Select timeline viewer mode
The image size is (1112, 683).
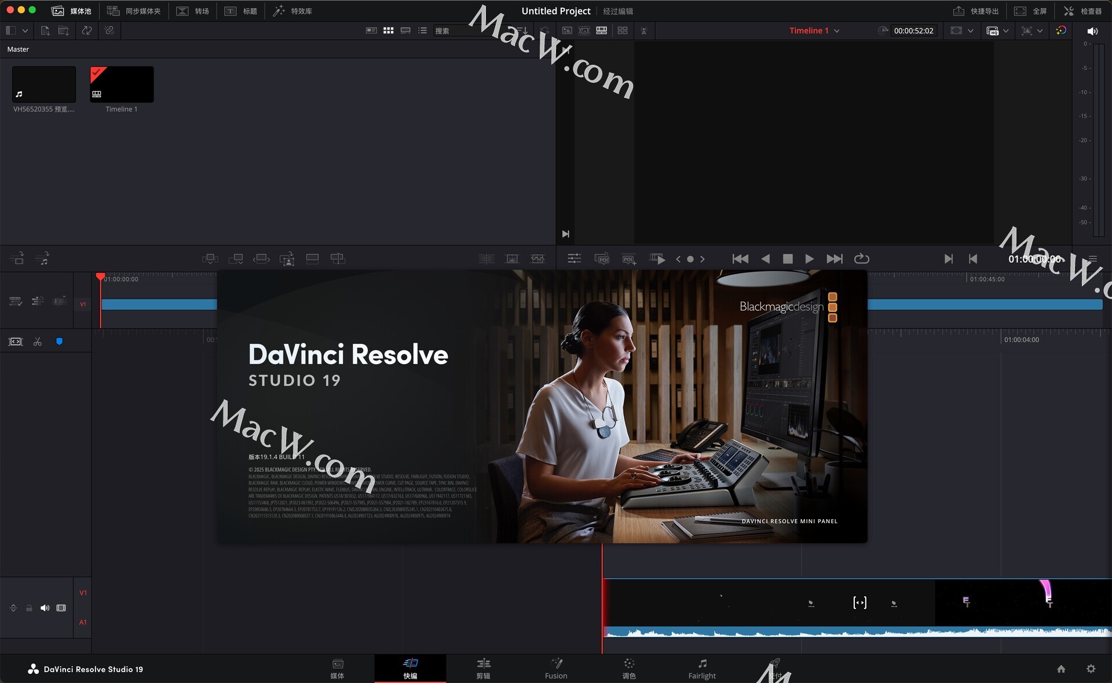602,30
